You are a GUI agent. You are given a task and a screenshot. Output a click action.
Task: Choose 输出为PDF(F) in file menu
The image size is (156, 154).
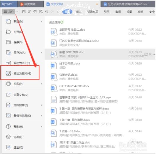(x=23, y=63)
